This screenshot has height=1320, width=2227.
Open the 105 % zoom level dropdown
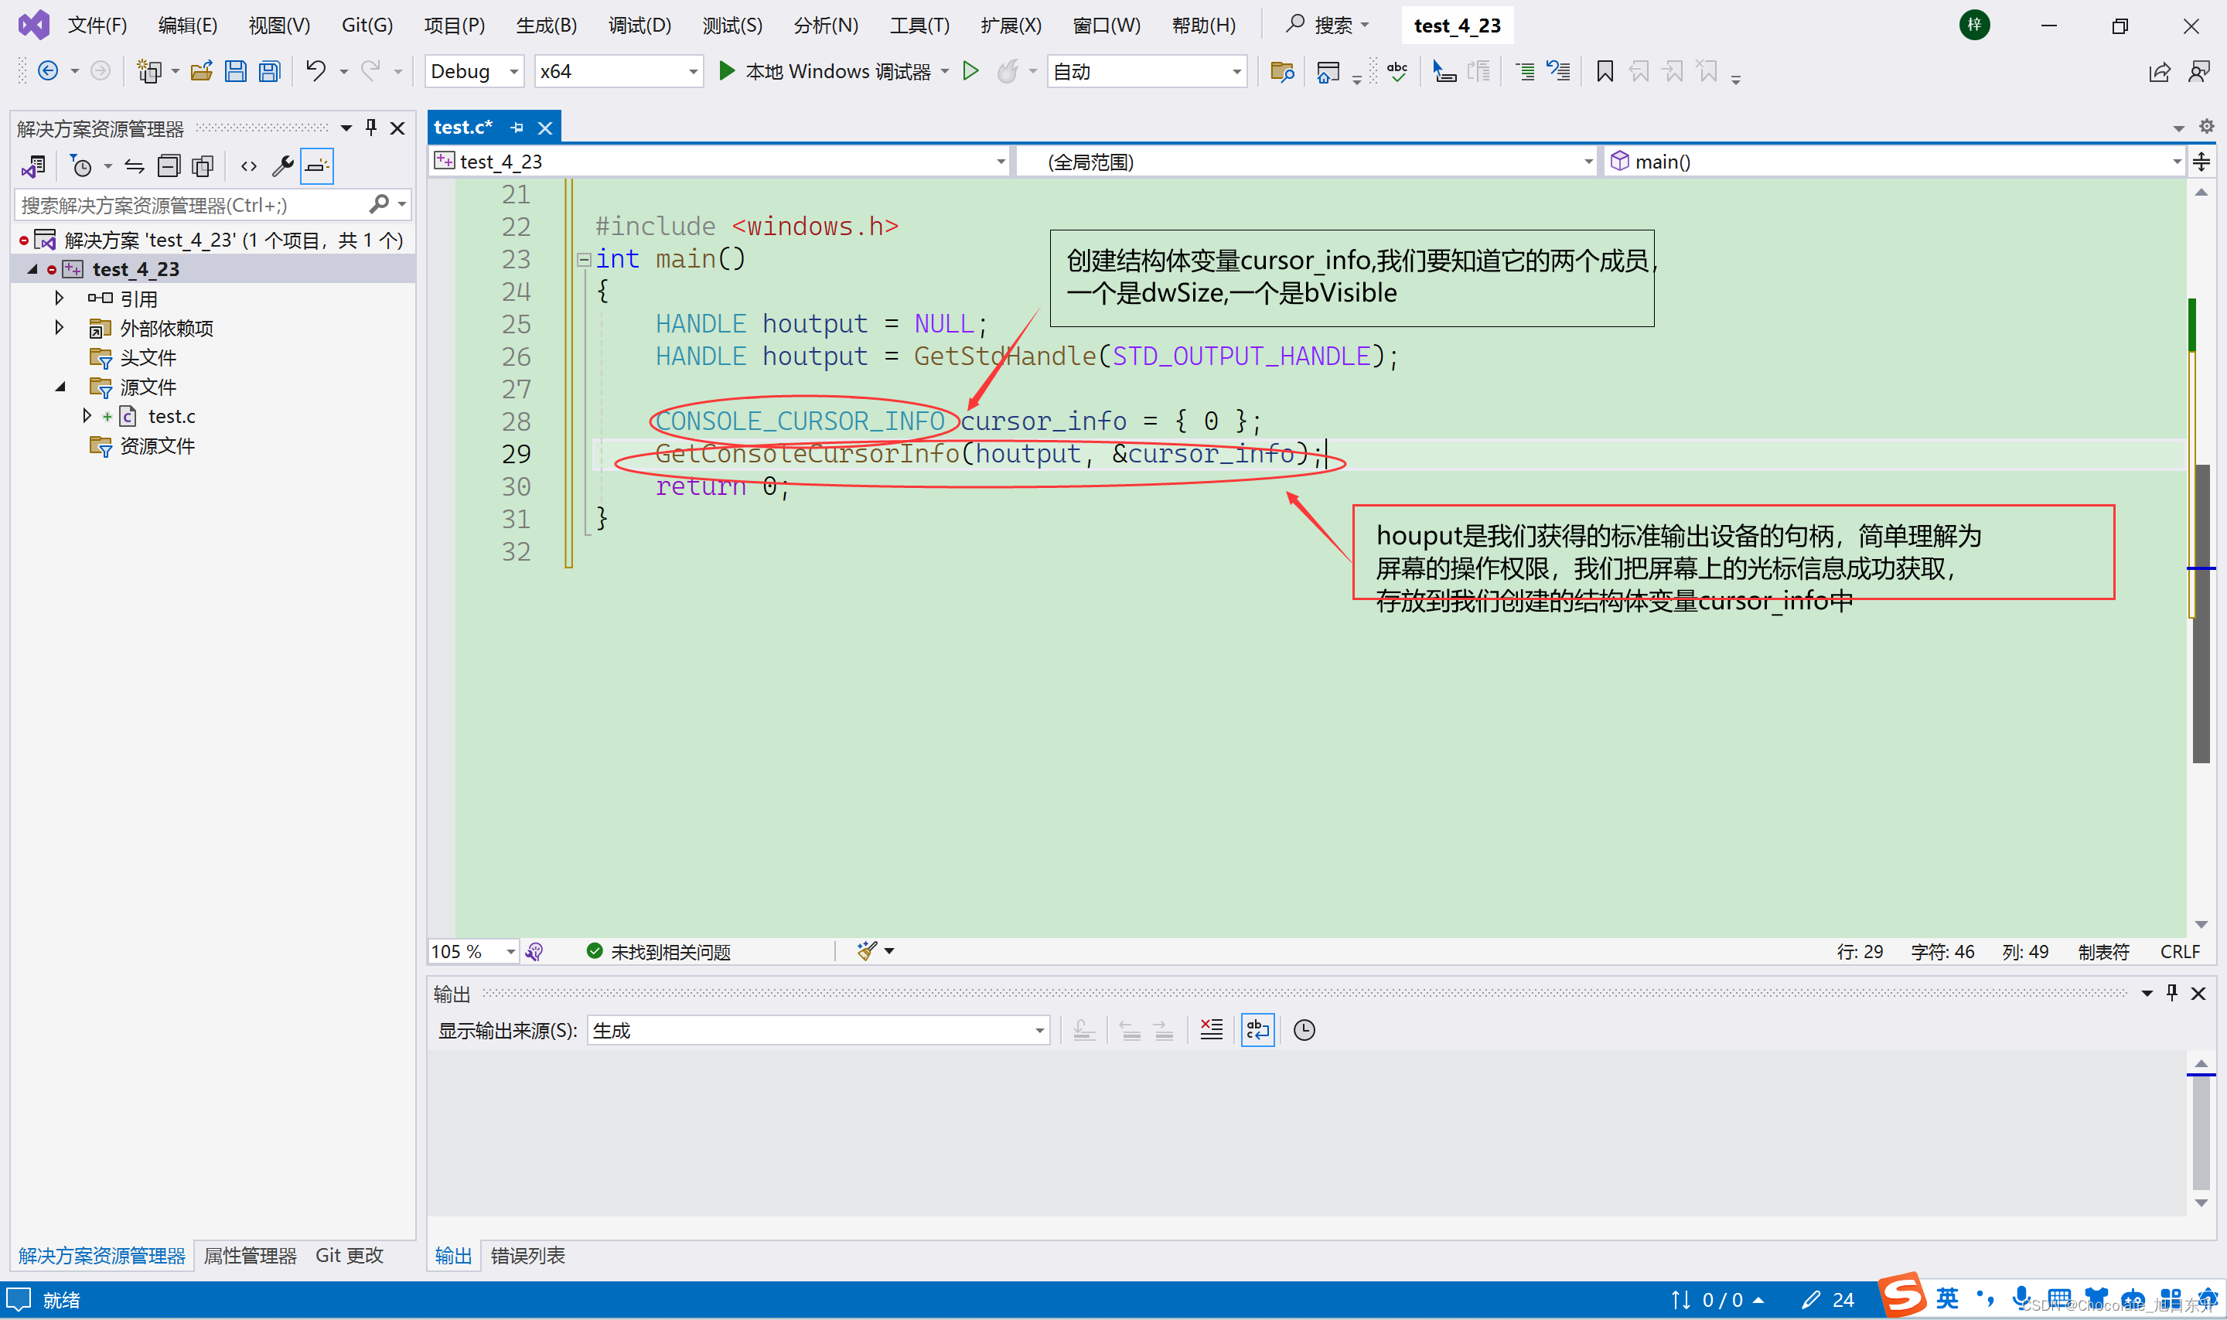click(474, 952)
